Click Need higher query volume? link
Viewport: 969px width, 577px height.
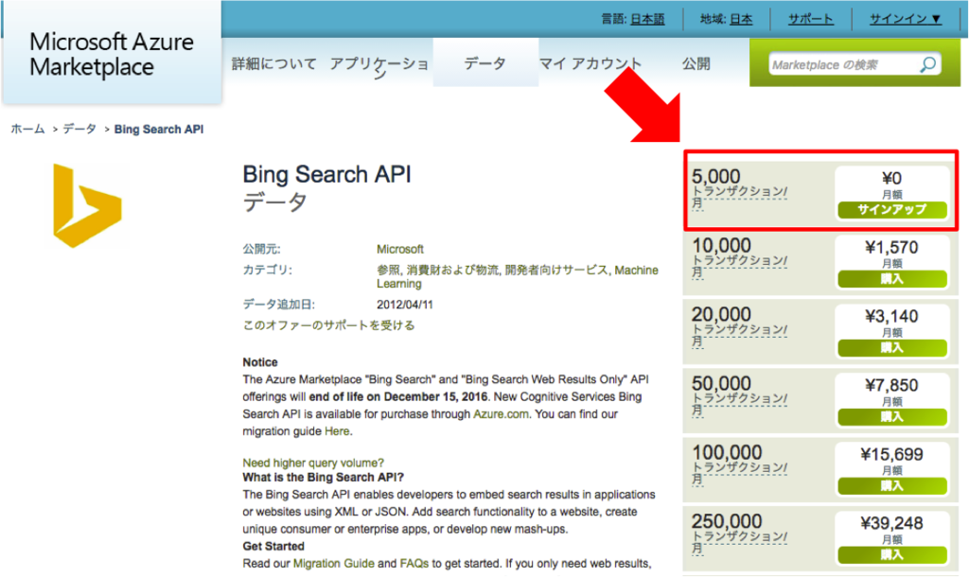pyautogui.click(x=313, y=463)
